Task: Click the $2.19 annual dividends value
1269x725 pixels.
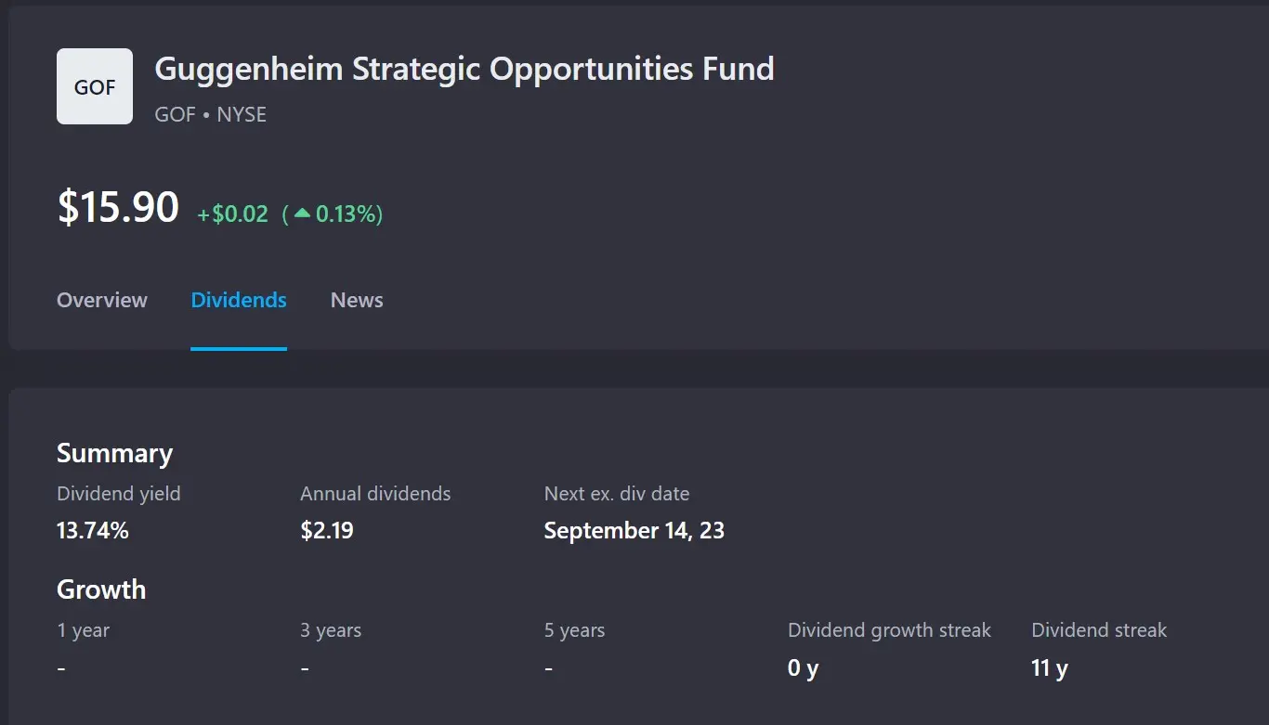Action: pos(327,531)
